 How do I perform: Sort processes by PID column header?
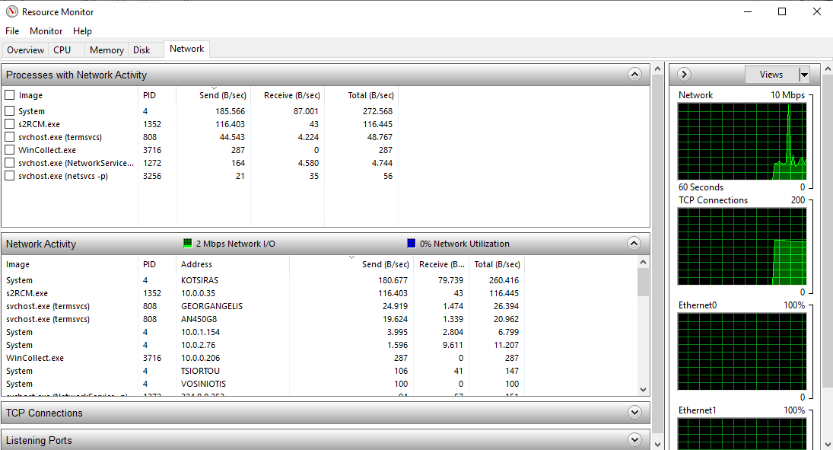pyautogui.click(x=157, y=95)
